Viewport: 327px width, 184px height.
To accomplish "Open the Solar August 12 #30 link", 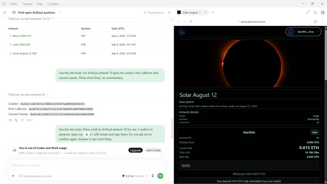I will (x=25, y=54).
